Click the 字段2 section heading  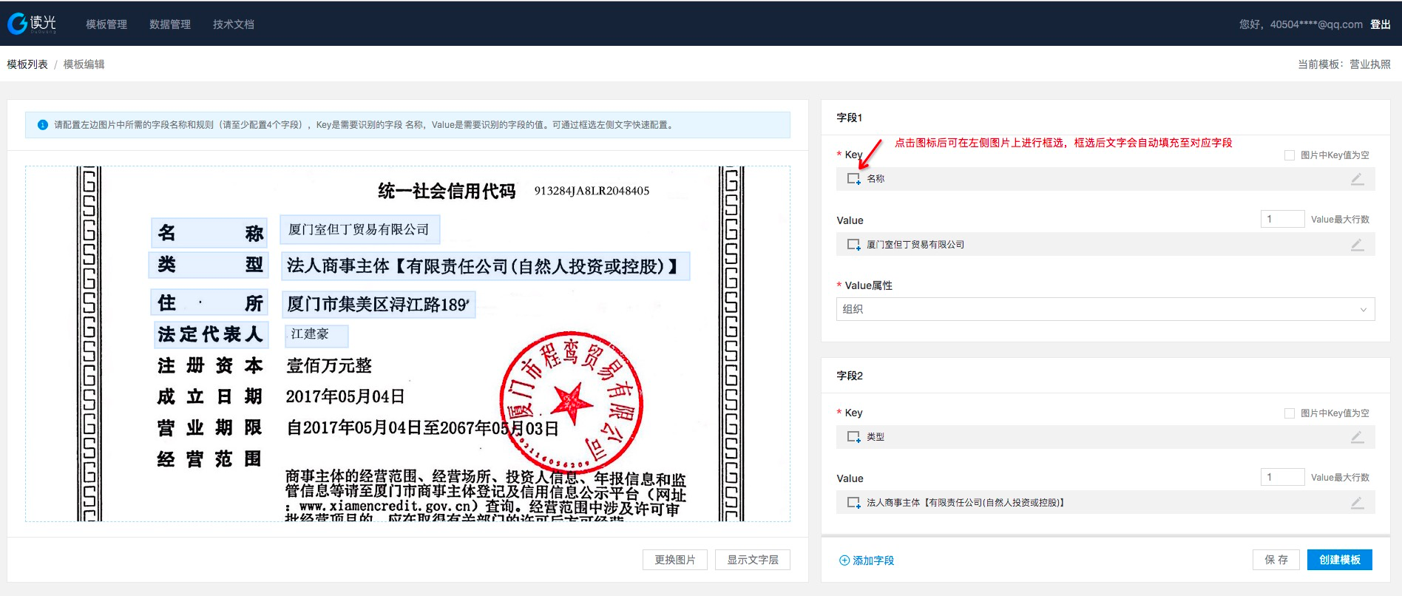(850, 376)
